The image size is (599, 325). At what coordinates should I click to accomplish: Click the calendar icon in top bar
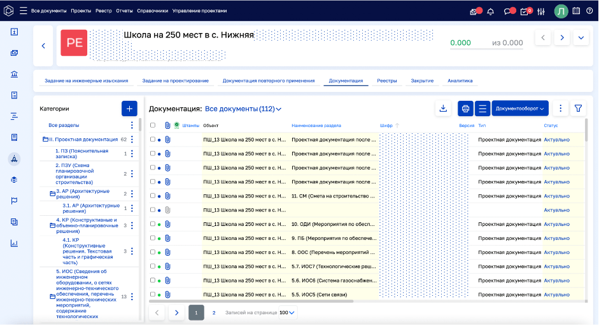576,11
